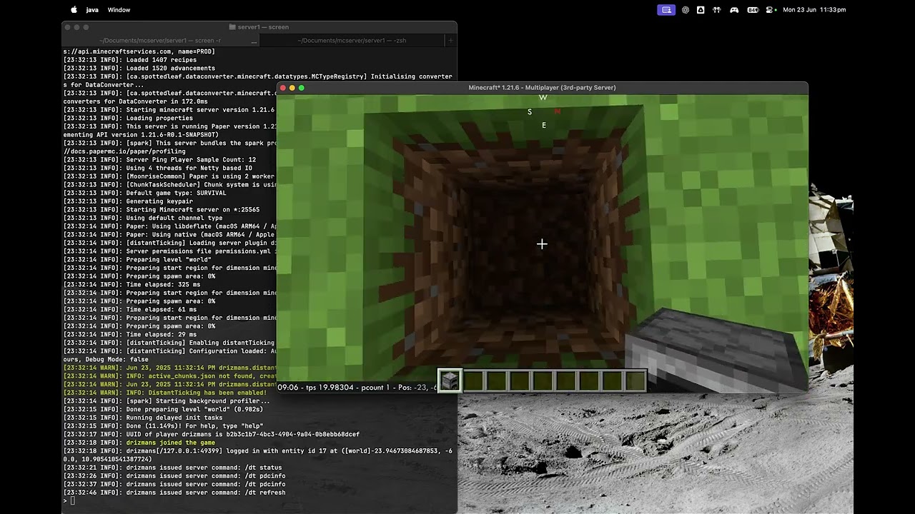Click the date and time display
The height and width of the screenshot is (514, 915).
[814, 10]
